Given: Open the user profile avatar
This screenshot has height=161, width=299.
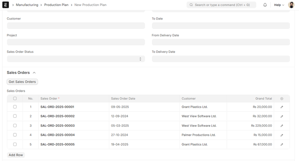Looking at the screenshot, I should pyautogui.click(x=291, y=5).
